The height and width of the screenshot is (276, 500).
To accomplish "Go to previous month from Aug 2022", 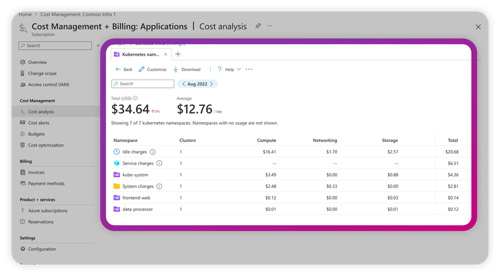I will [184, 84].
